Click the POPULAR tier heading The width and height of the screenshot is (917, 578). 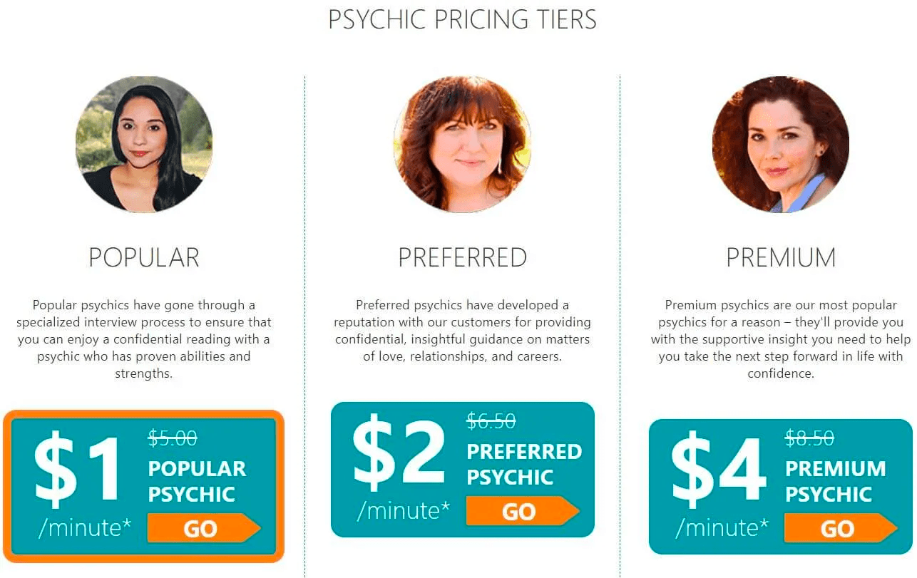pos(144,257)
